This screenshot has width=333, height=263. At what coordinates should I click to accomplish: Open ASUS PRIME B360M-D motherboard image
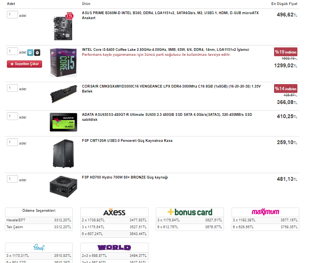click(63, 26)
